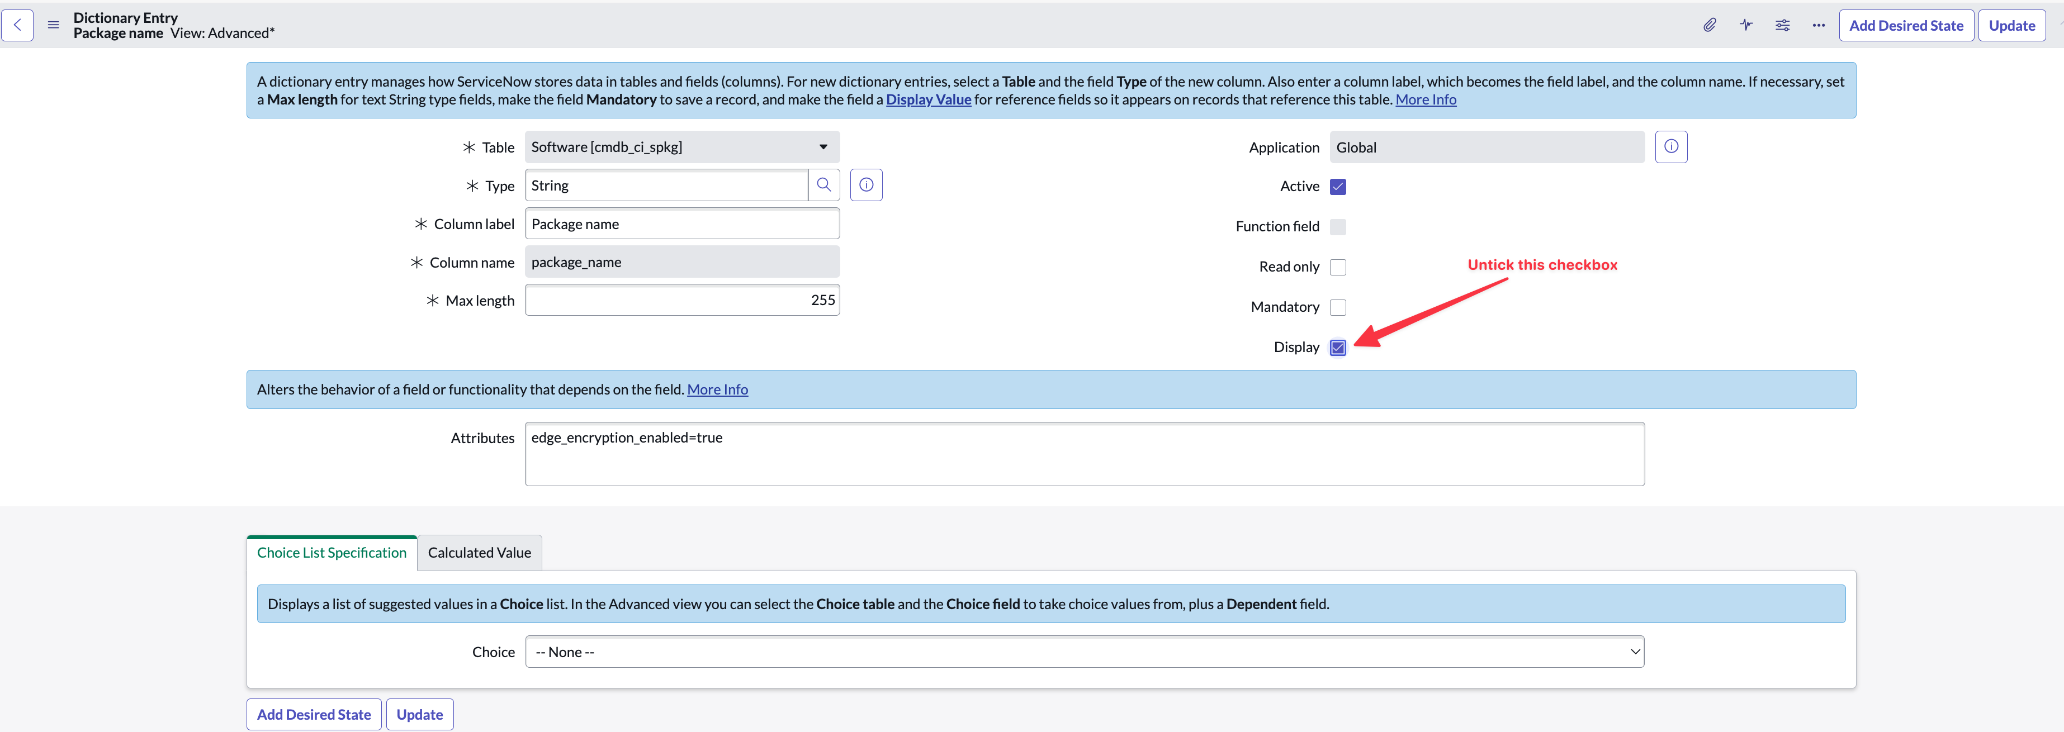
Task: Enable the Read only checkbox
Action: [1337, 267]
